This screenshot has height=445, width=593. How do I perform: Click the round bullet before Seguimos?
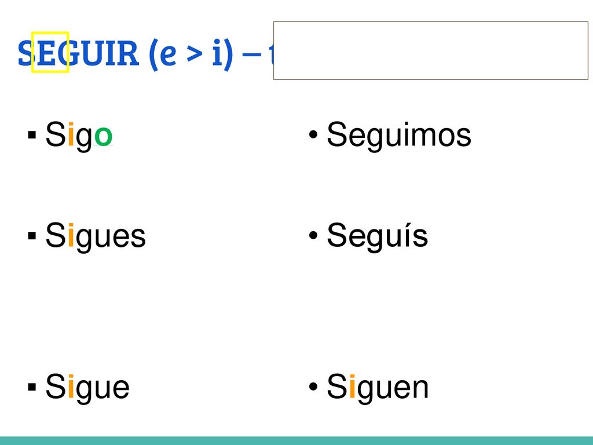pyautogui.click(x=313, y=134)
